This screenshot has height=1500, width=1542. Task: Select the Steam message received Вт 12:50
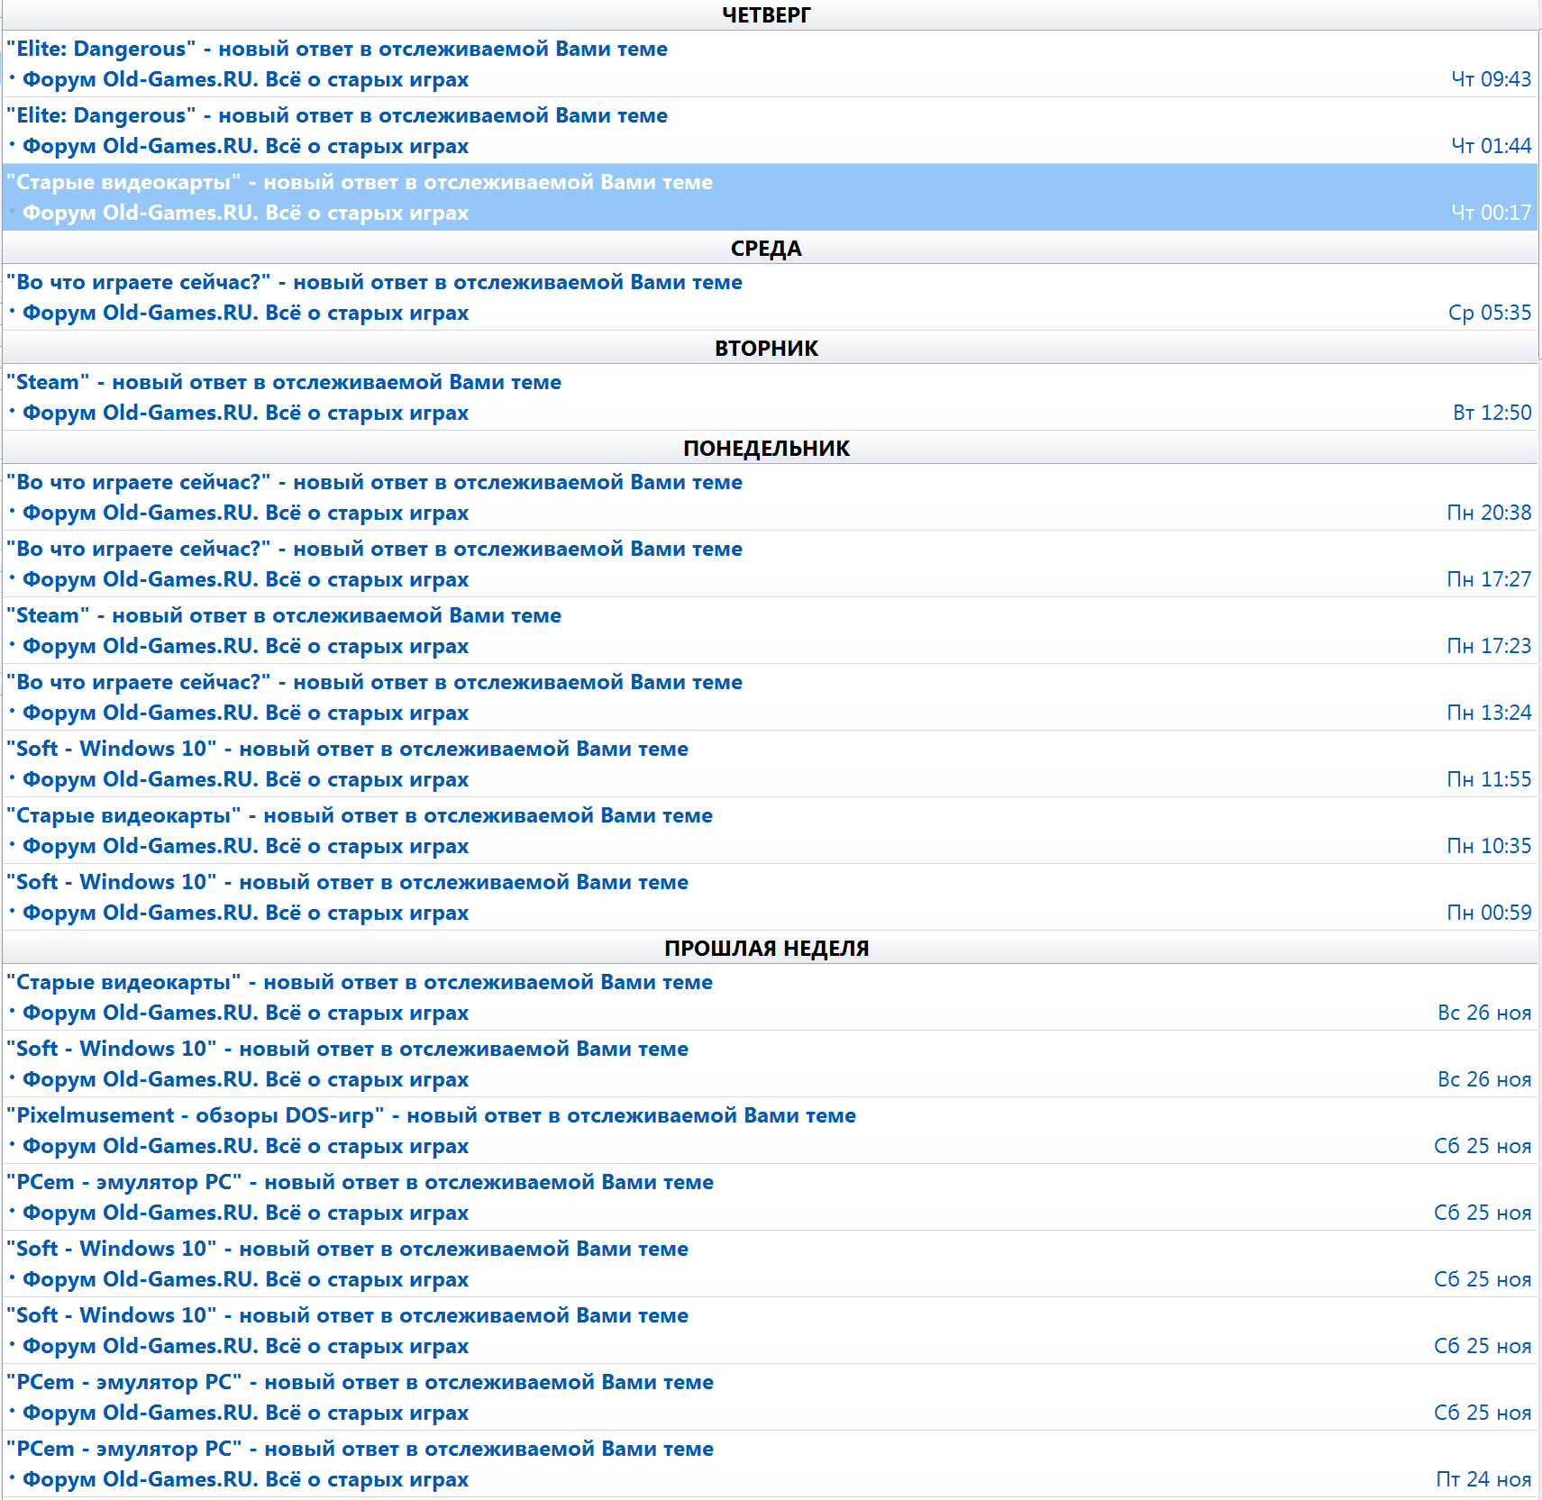tap(771, 397)
